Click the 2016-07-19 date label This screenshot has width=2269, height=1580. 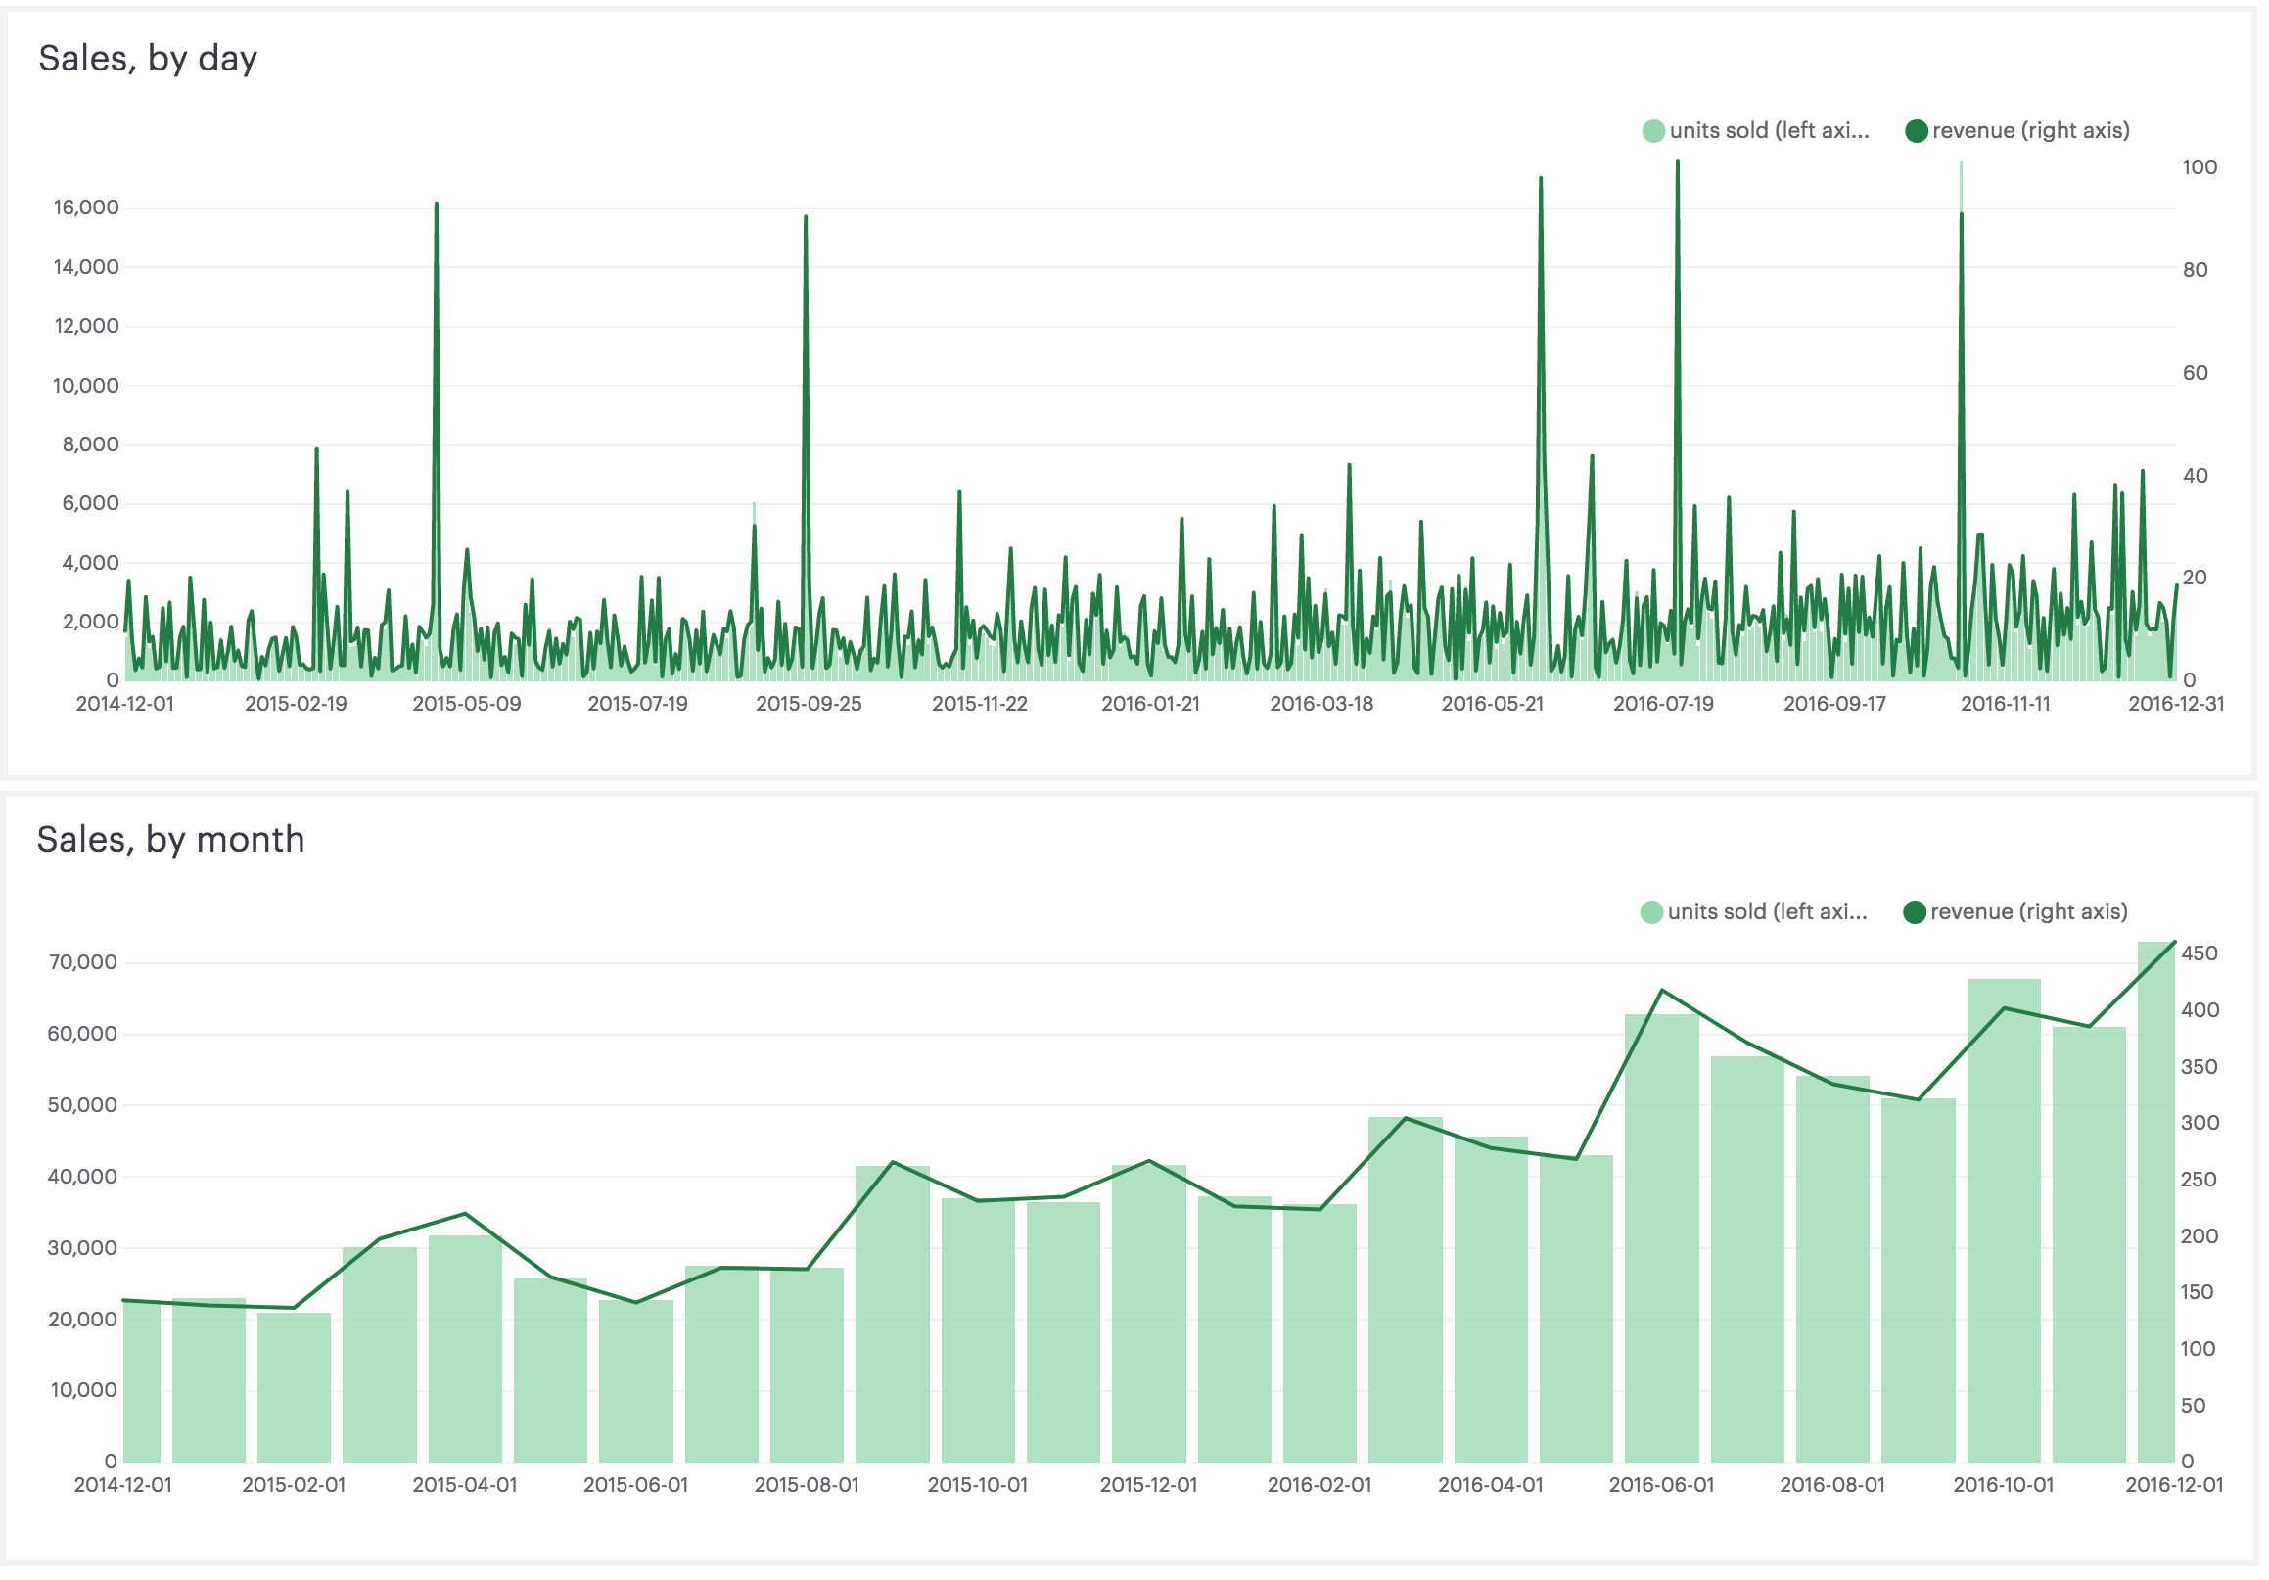coord(1663,704)
